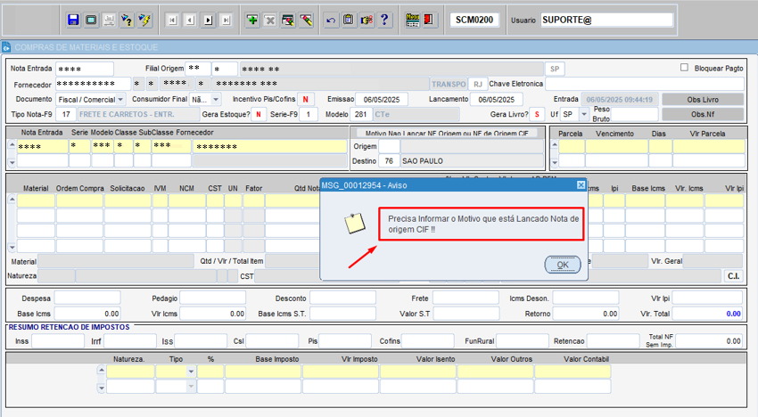The width and height of the screenshot is (758, 417).
Task: Click the green plus insert record icon
Action: 252,20
